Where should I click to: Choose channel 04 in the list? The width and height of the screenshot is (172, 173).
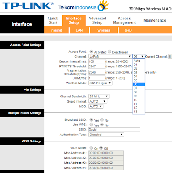(139, 77)
